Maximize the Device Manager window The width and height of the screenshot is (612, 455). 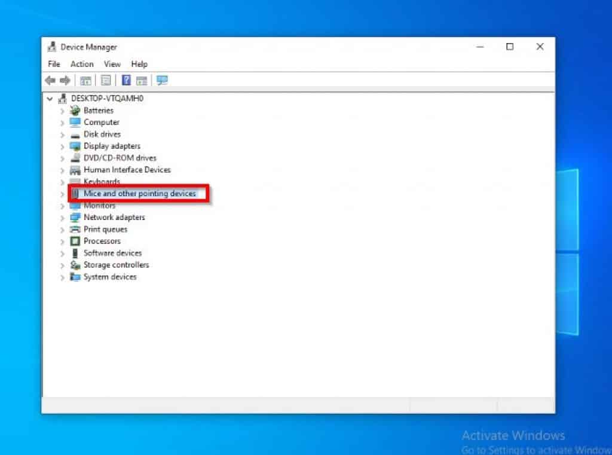(510, 47)
